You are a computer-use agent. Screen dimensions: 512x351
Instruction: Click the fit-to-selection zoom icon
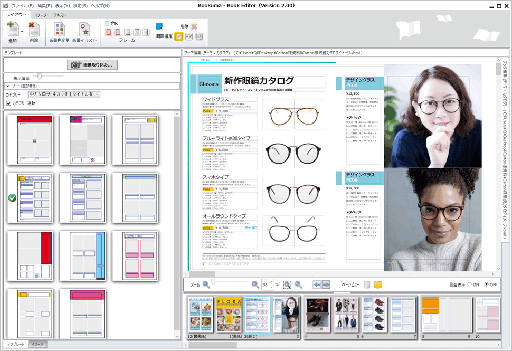(x=287, y=284)
